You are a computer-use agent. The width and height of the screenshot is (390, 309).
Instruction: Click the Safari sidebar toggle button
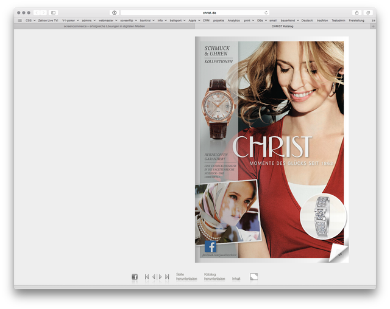click(53, 12)
